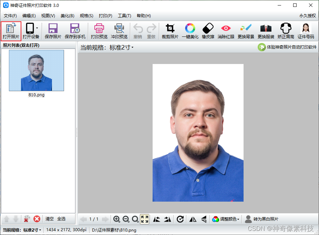This screenshot has height=235, width=319.
Task: Rotate photo right slightly icon
Action: [168, 219]
